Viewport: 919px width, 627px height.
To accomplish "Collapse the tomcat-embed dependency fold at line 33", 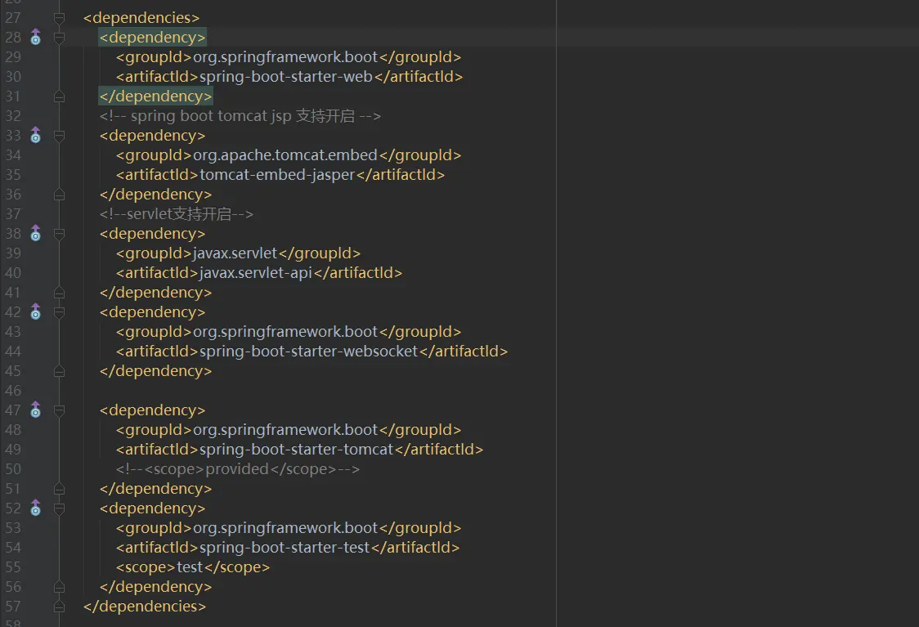I will (x=59, y=136).
